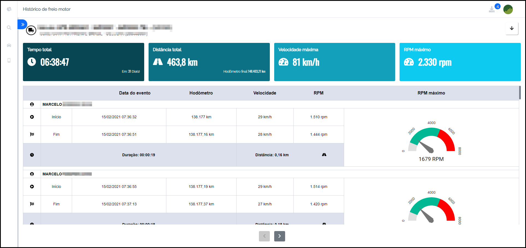
Task: Open the vehicle car sidebar icon
Action: click(9, 45)
